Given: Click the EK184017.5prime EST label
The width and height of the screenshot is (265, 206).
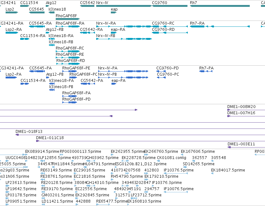Looking at the screenshot, I should [228, 170].
